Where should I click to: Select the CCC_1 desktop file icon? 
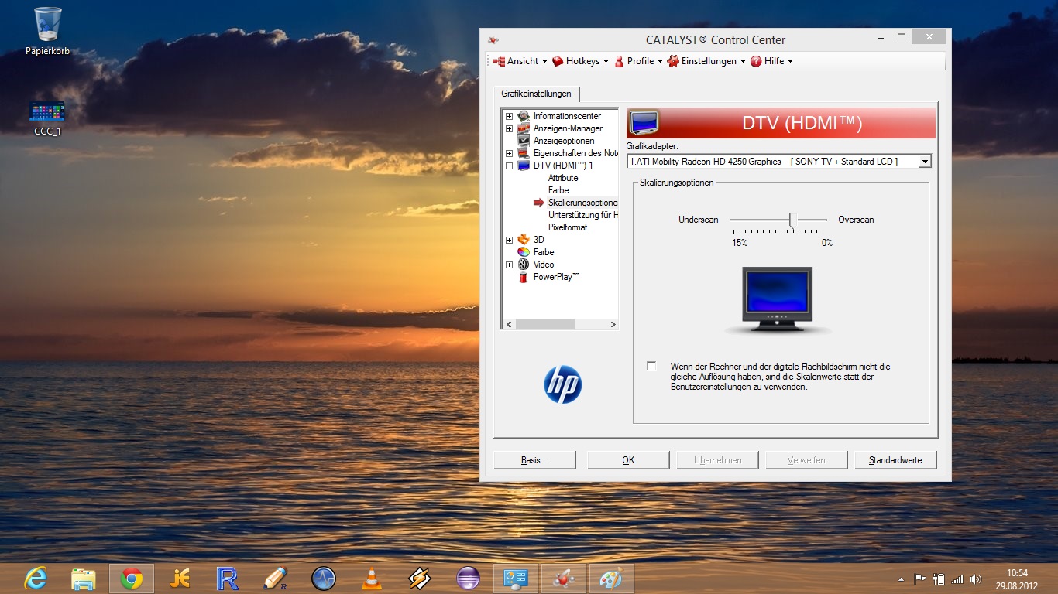point(47,118)
